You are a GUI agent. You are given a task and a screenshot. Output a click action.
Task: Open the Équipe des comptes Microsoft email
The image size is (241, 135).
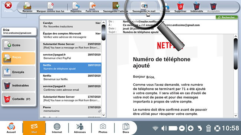click(x=70, y=36)
